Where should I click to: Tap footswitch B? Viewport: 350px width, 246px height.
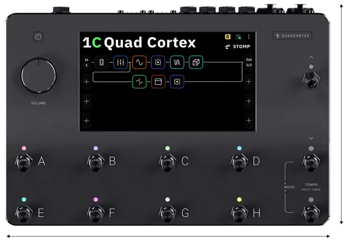point(96,162)
